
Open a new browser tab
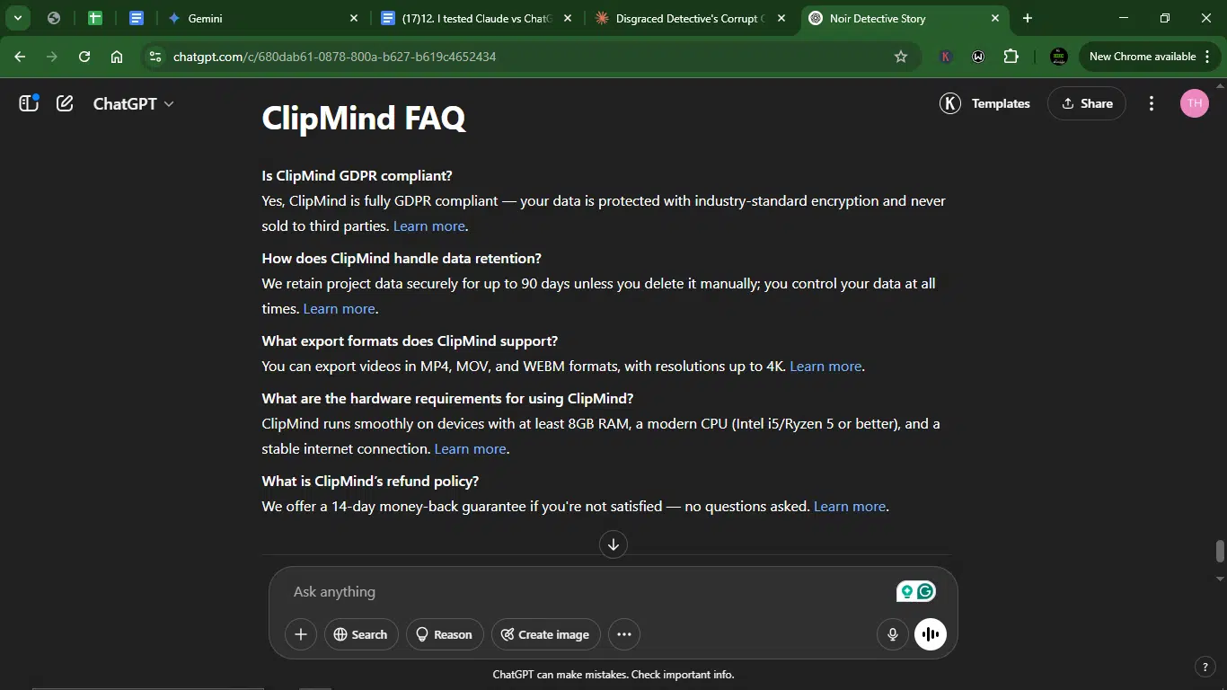coord(1028,18)
